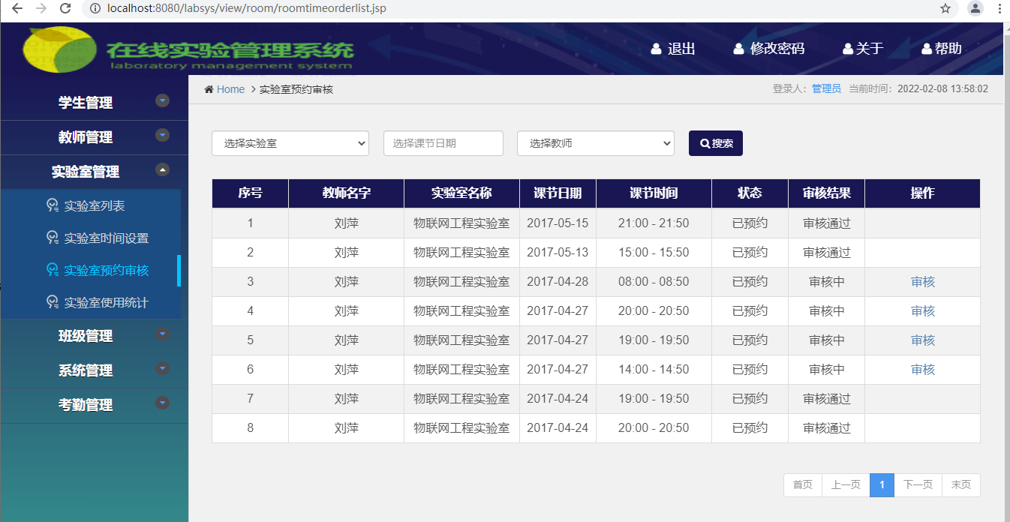Click the 关于 link

click(x=870, y=49)
